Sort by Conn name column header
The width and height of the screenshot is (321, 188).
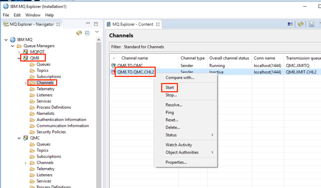(x=265, y=58)
